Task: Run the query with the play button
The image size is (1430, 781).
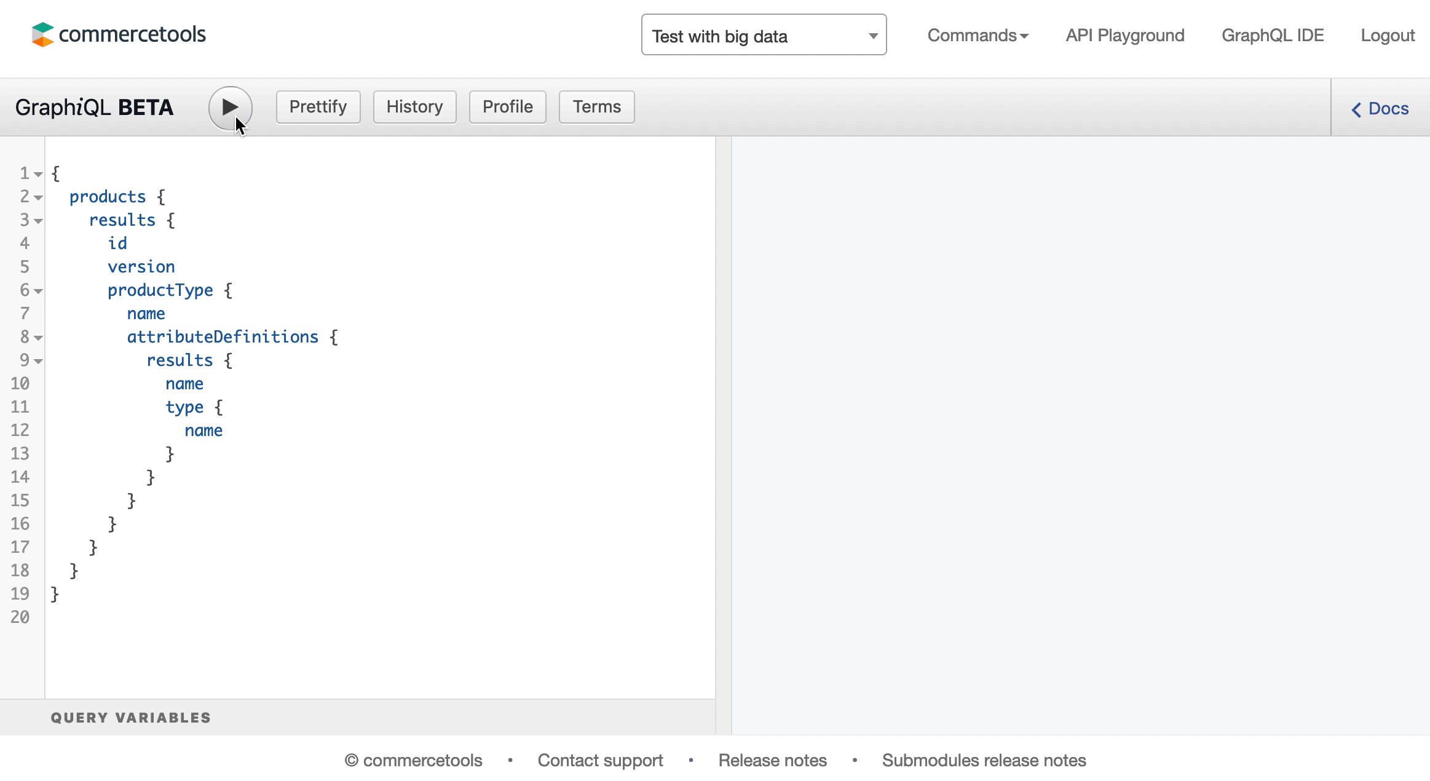Action: (229, 106)
